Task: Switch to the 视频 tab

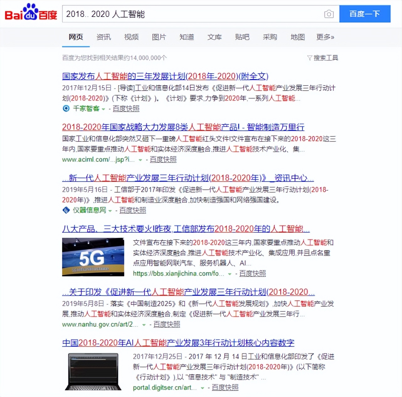Action: (131, 37)
